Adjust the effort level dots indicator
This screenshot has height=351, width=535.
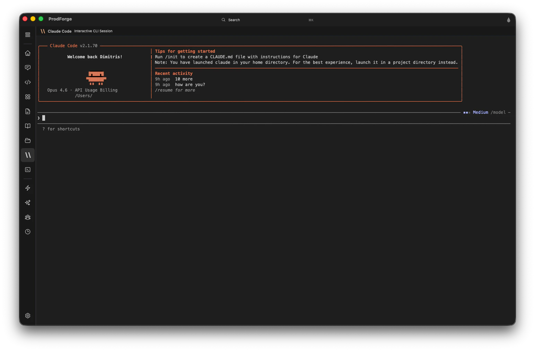(466, 112)
